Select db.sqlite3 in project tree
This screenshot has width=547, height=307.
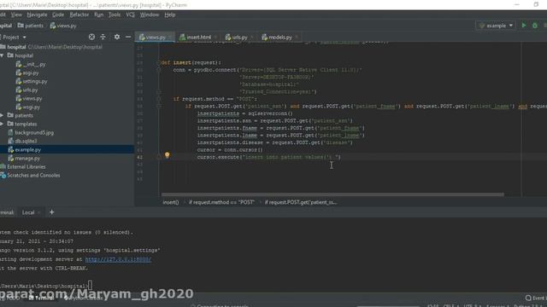pos(22,141)
